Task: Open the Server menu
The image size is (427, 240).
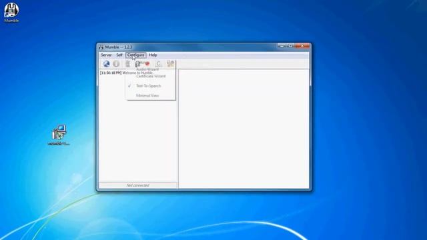Action: (106, 55)
